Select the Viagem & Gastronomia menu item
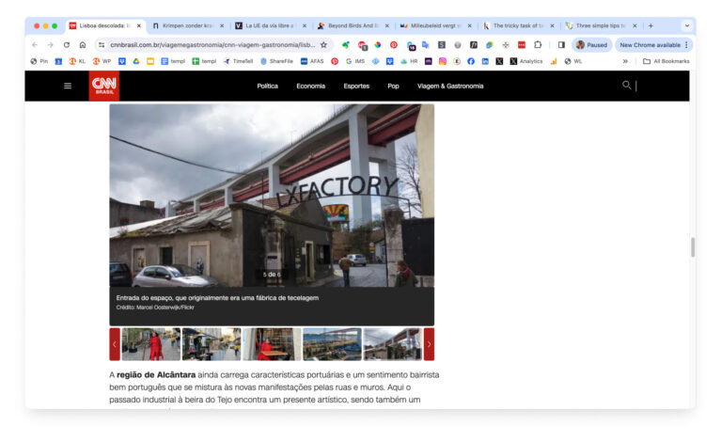Image resolution: width=721 pixels, height=442 pixels. click(x=449, y=86)
